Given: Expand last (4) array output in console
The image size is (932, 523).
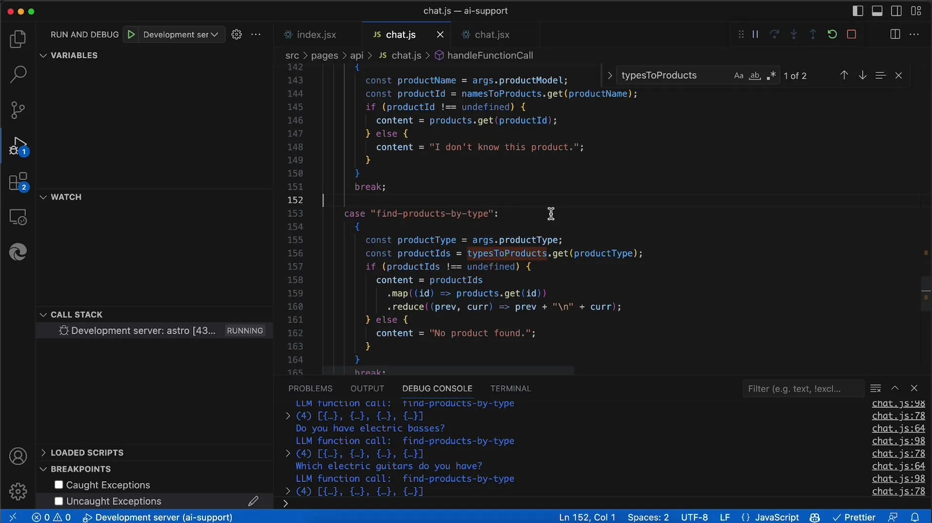Looking at the screenshot, I should click(x=288, y=491).
